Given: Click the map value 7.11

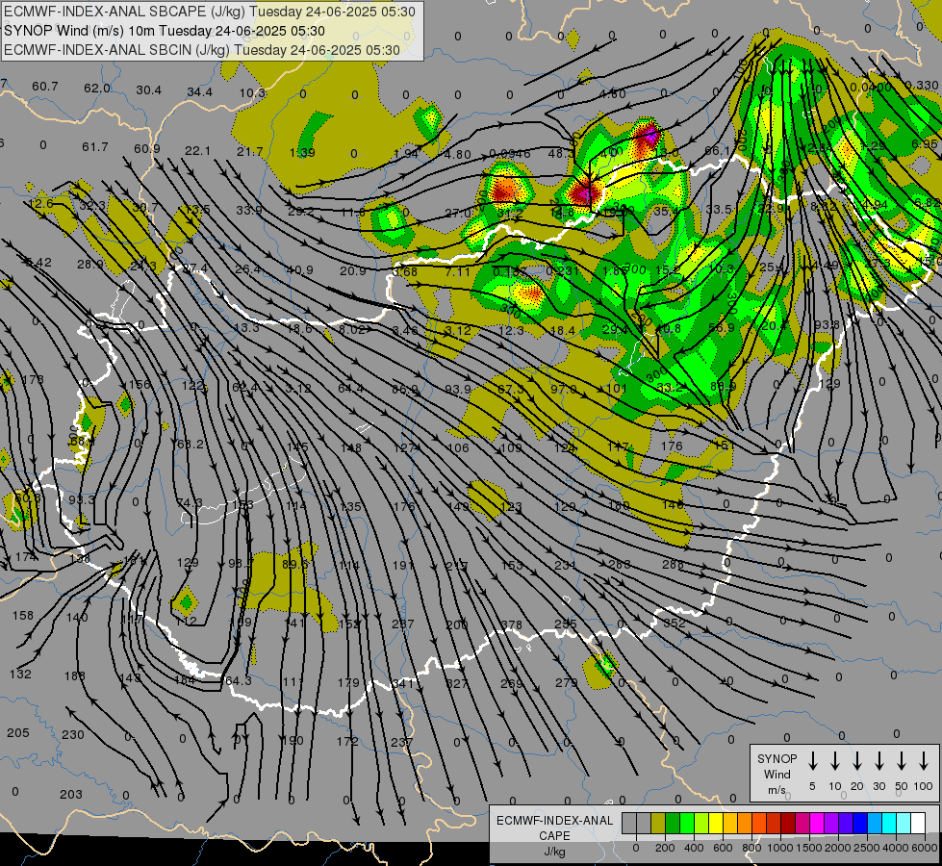Looking at the screenshot, I should coord(458,271).
